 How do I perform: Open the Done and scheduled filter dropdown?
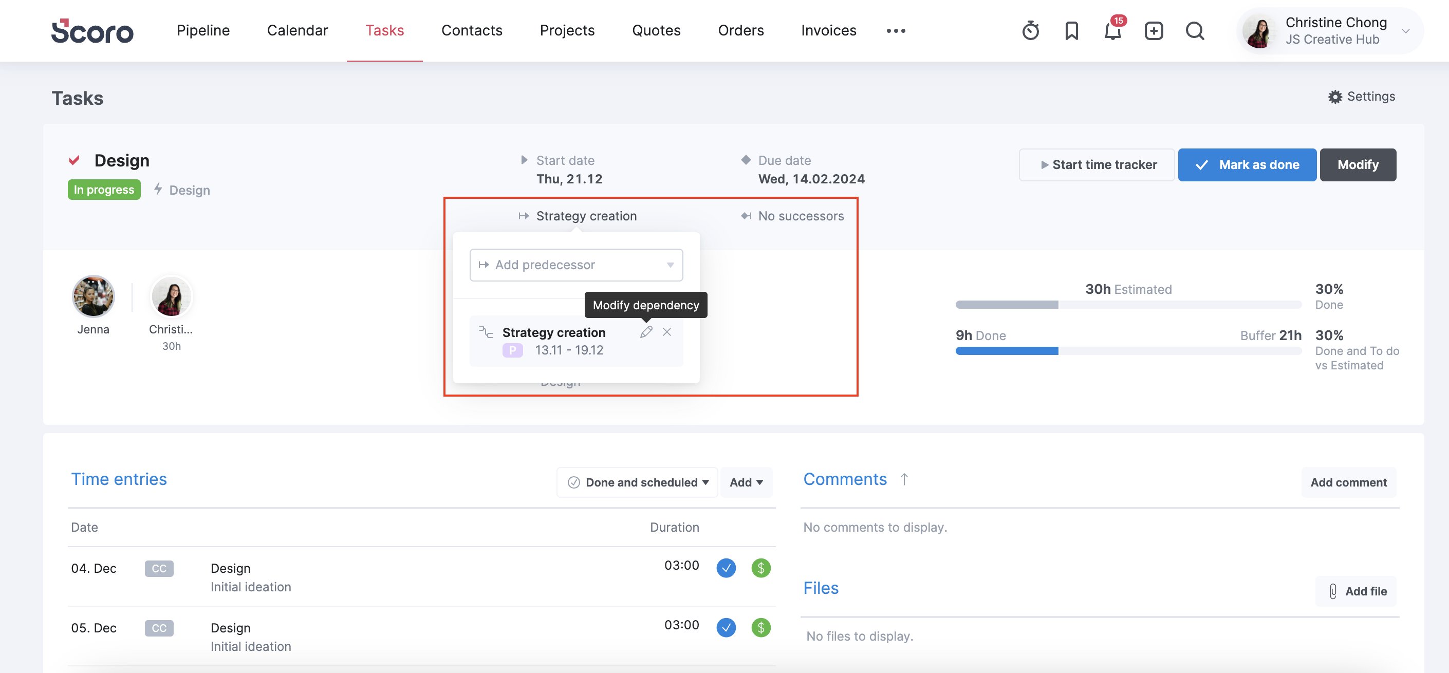tap(637, 482)
